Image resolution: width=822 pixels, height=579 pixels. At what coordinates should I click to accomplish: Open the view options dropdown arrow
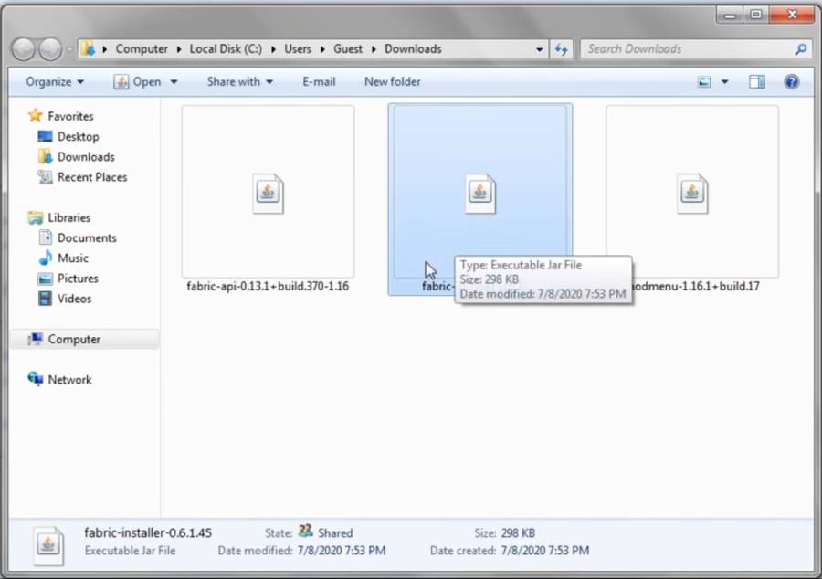725,81
